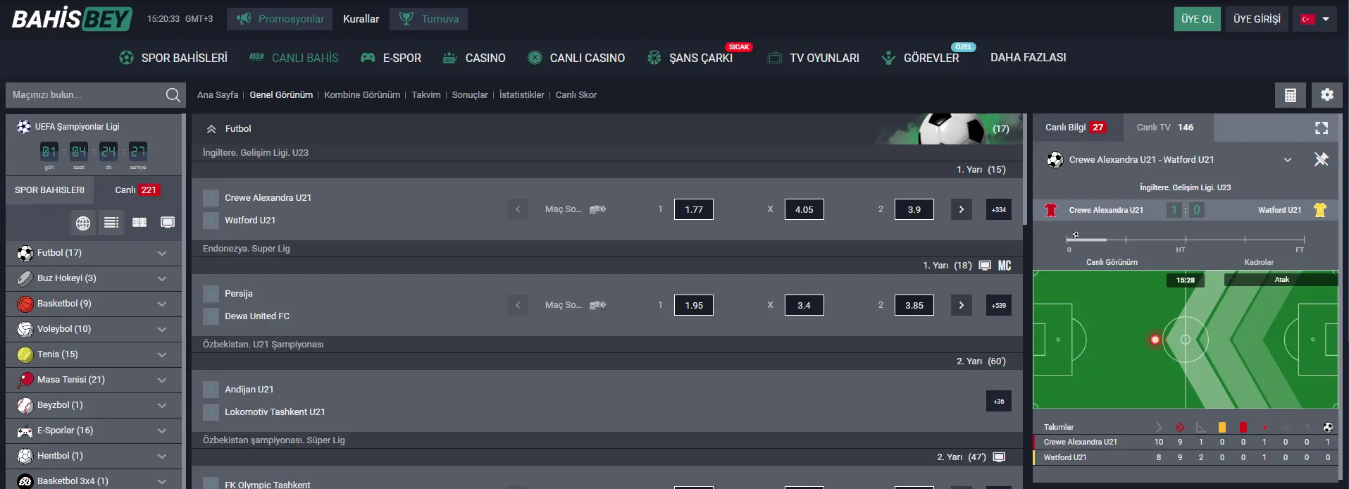The height and width of the screenshot is (489, 1349).
Task: Open CANLI BAHİS menu item
Action: point(294,58)
